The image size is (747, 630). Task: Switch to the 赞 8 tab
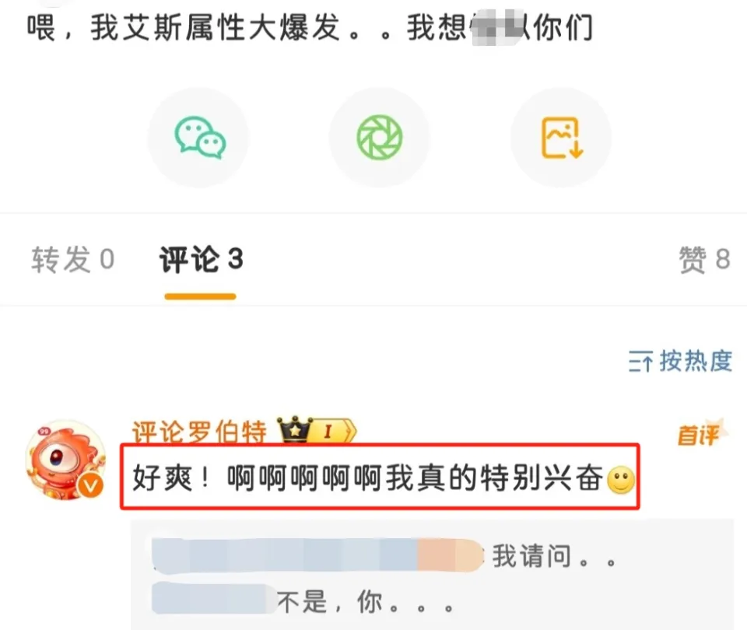click(x=705, y=260)
